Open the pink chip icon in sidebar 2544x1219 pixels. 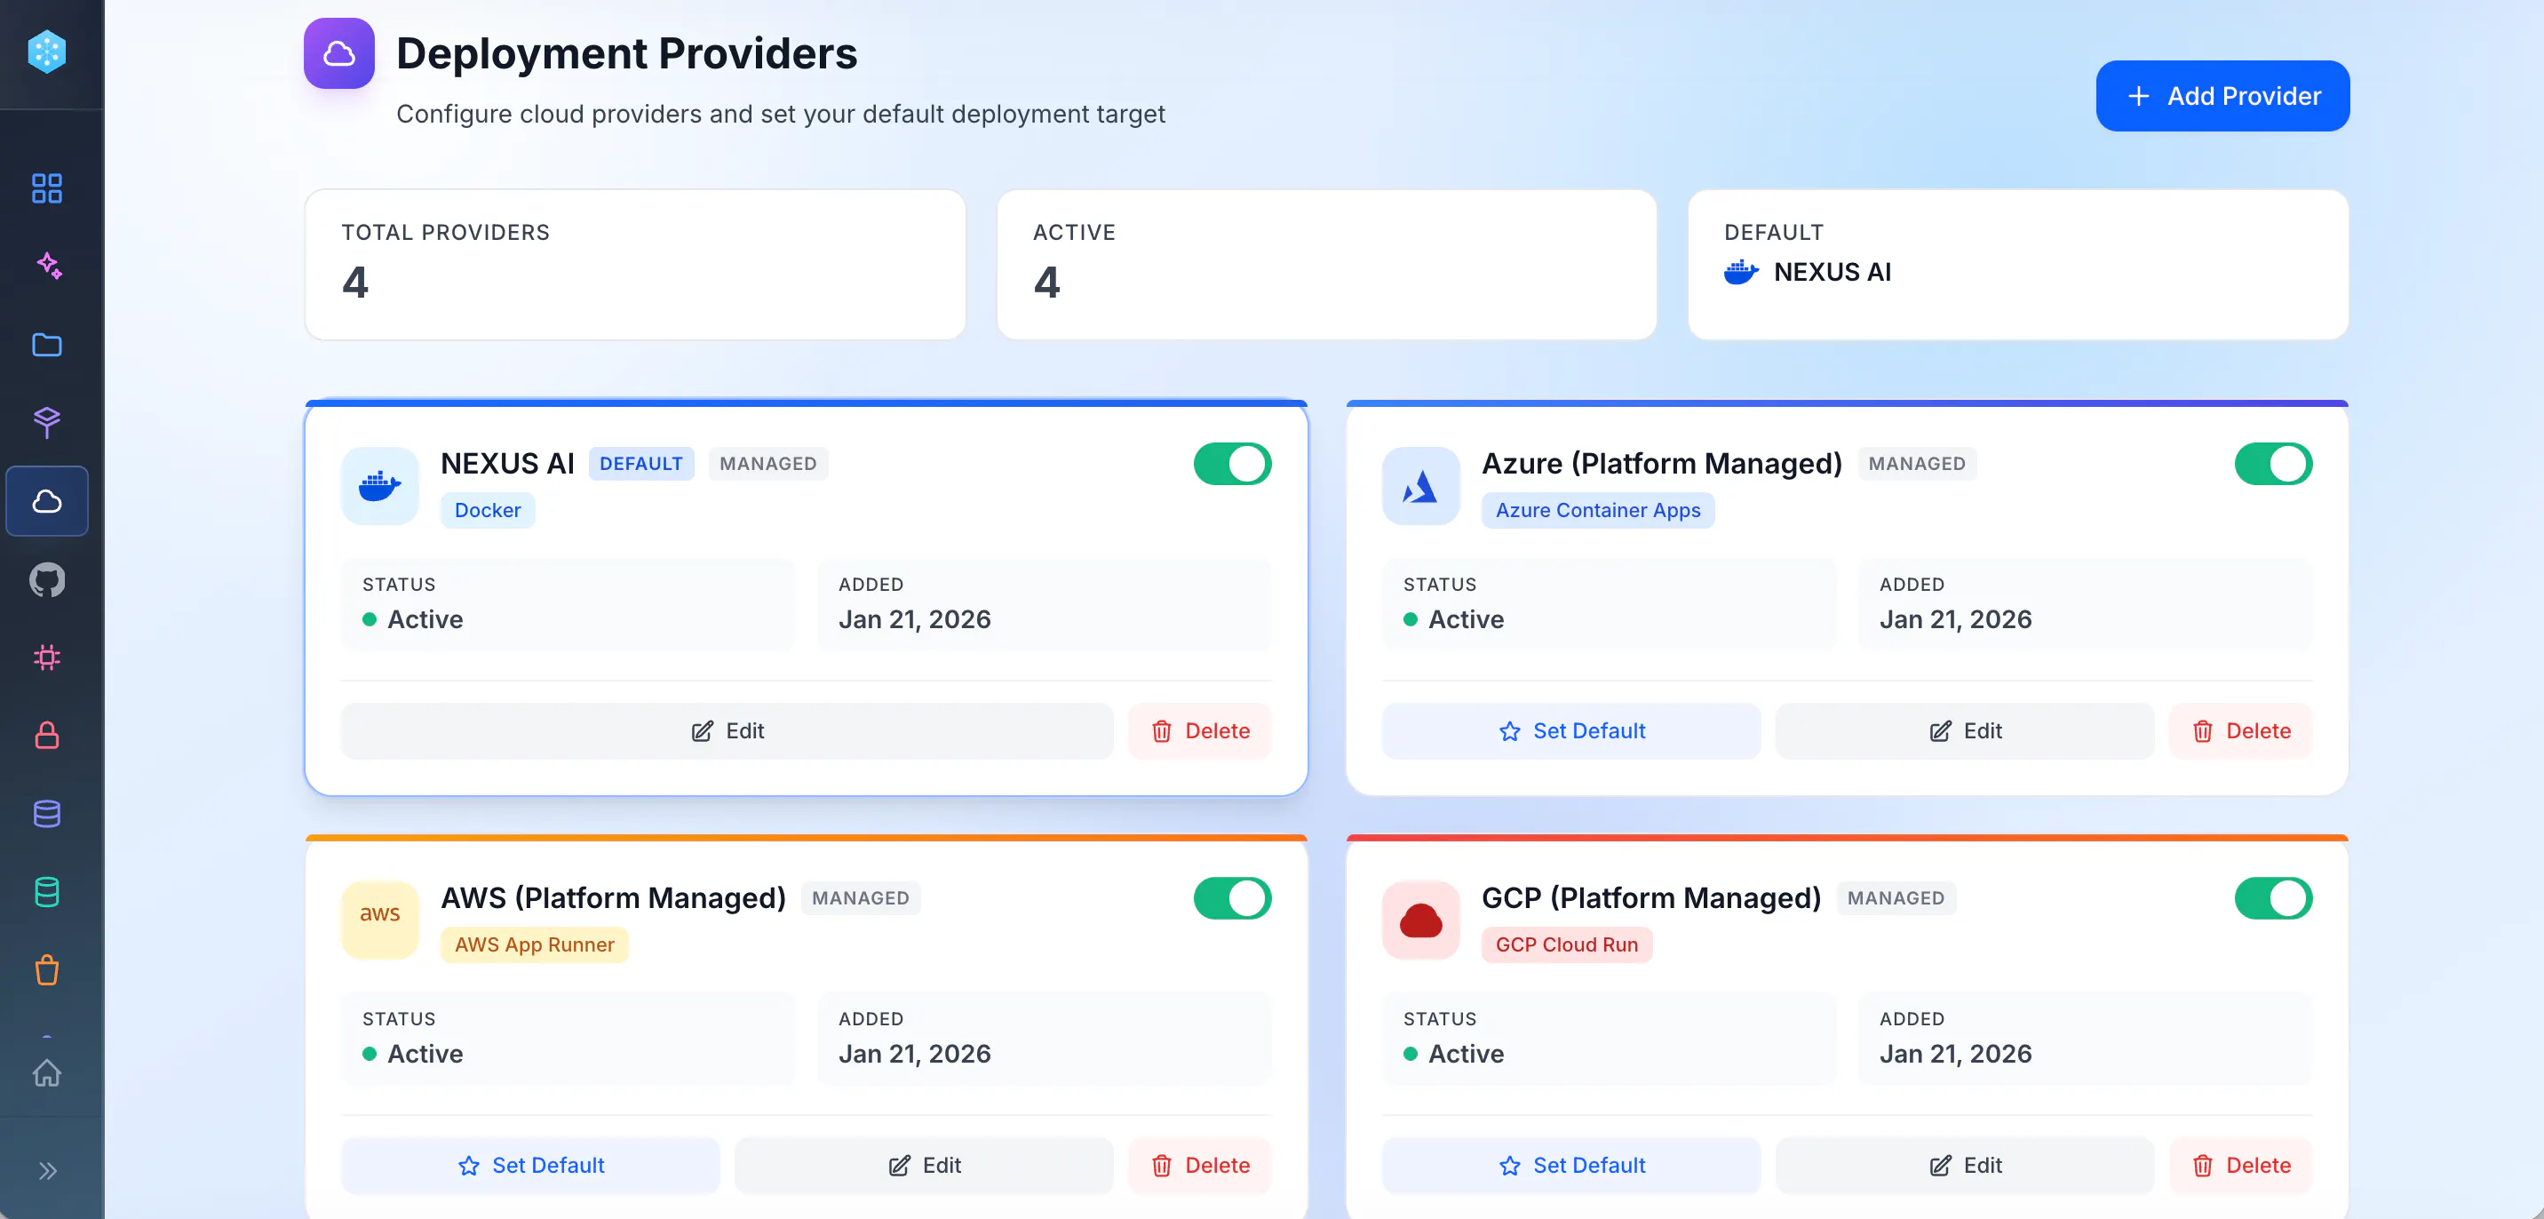(46, 657)
